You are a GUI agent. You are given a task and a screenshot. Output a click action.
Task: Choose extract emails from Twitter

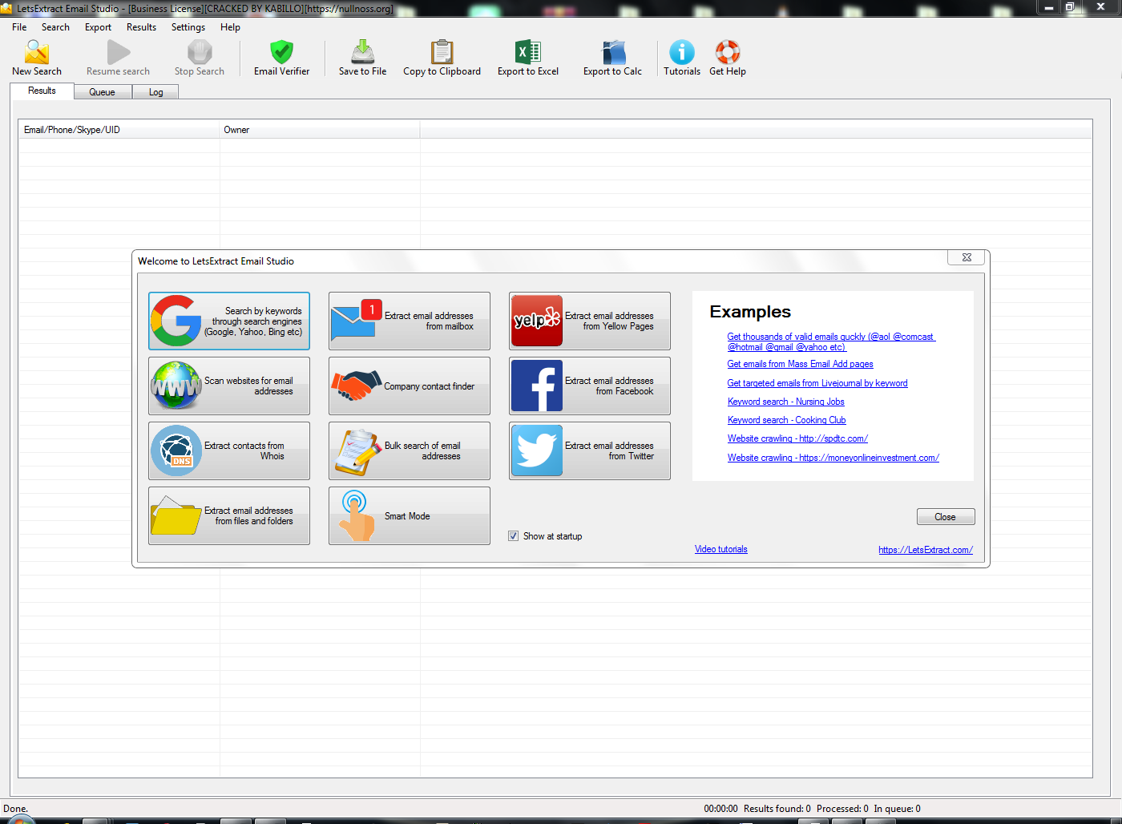click(x=589, y=450)
